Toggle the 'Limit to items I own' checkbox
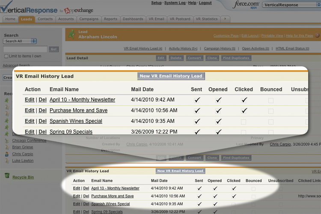Viewport: 321px width, 214px height. pyautogui.click(x=6, y=56)
